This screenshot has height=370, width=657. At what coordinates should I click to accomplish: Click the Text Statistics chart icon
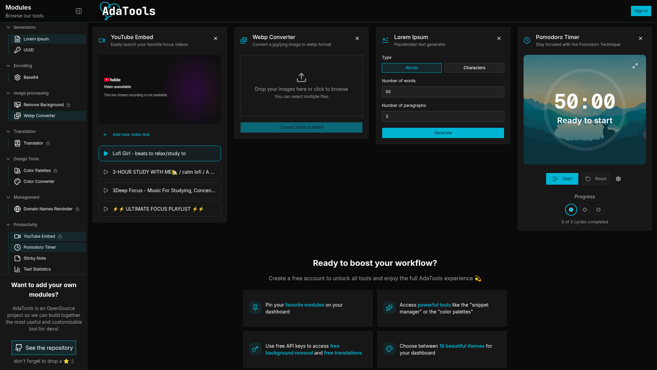click(17, 269)
